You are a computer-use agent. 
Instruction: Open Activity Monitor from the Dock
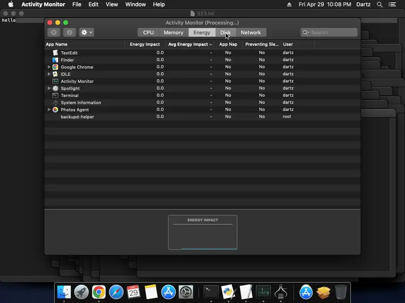click(263, 292)
